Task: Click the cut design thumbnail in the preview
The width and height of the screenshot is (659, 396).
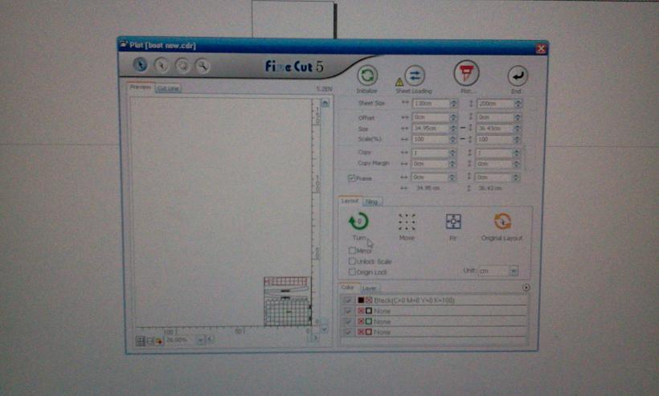Action: click(288, 301)
